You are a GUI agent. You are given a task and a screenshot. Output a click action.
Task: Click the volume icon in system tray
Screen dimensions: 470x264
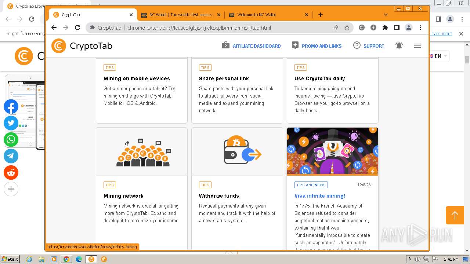tap(417, 259)
